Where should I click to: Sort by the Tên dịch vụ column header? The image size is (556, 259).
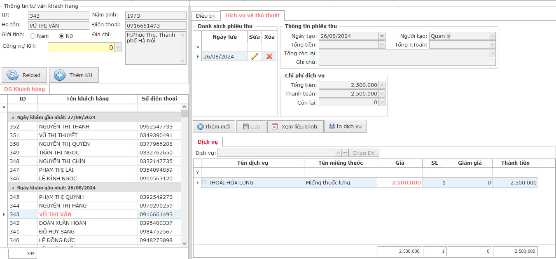click(x=252, y=163)
